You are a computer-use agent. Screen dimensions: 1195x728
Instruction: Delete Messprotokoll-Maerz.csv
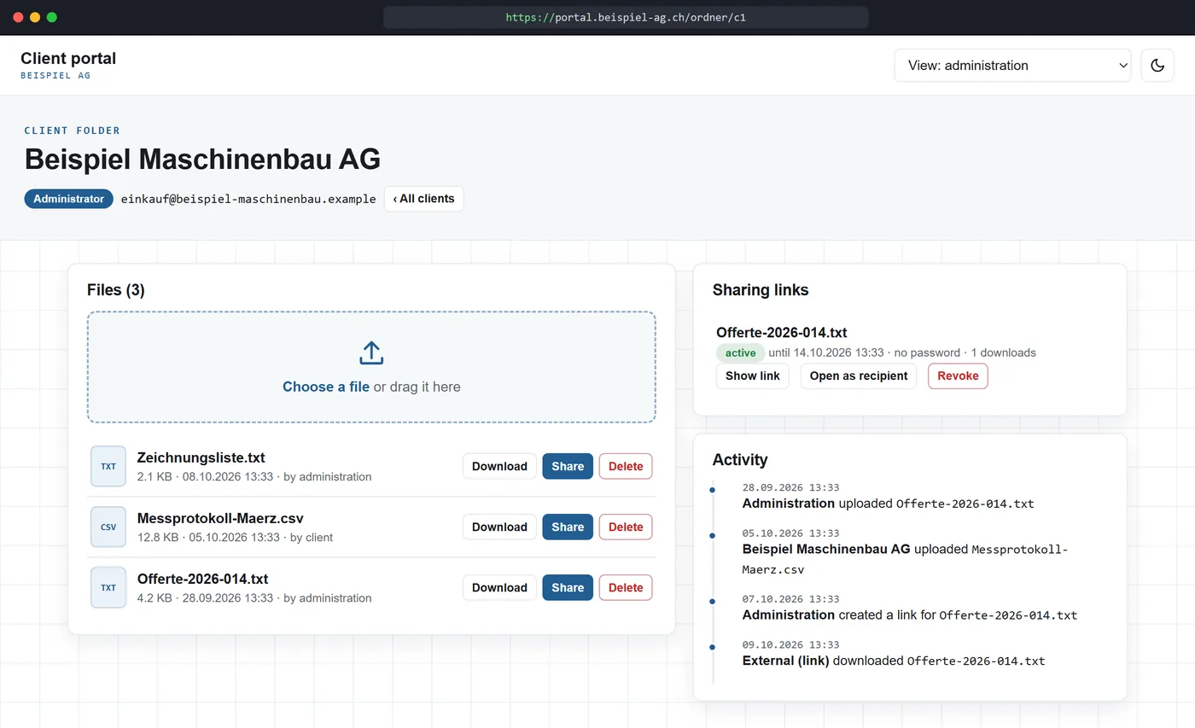tap(626, 527)
